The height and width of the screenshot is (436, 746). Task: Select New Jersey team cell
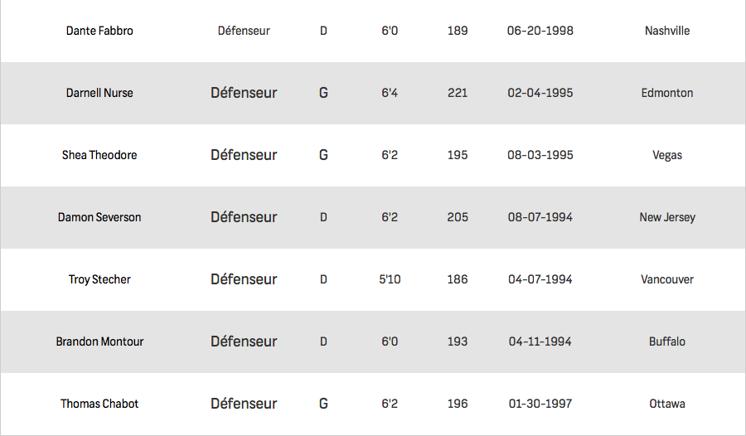tap(667, 217)
